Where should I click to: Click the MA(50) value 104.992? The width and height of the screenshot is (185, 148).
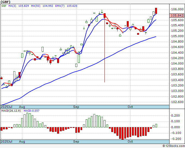(x=48, y=6)
